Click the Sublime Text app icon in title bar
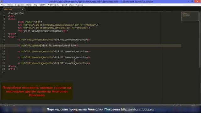This screenshot has height=113, width=201. tap(2, 2)
